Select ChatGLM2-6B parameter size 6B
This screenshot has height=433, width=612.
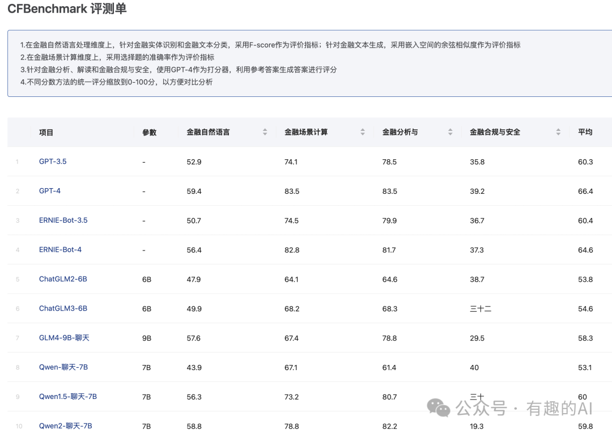point(147,279)
